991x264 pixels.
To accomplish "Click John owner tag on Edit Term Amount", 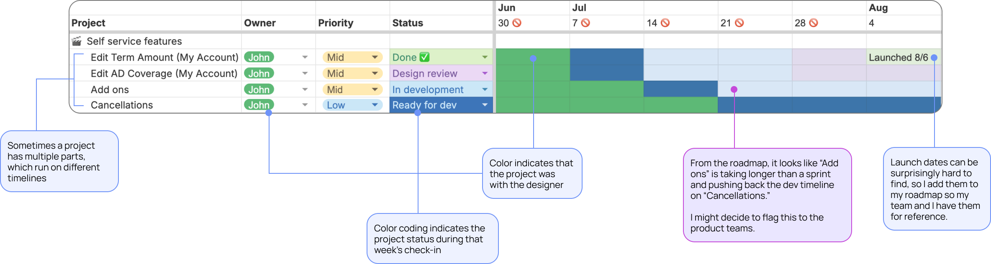I will (259, 57).
